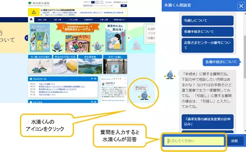The height and width of the screenshot is (152, 246).
Task: Select the middle text size button
Action: [97, 2]
